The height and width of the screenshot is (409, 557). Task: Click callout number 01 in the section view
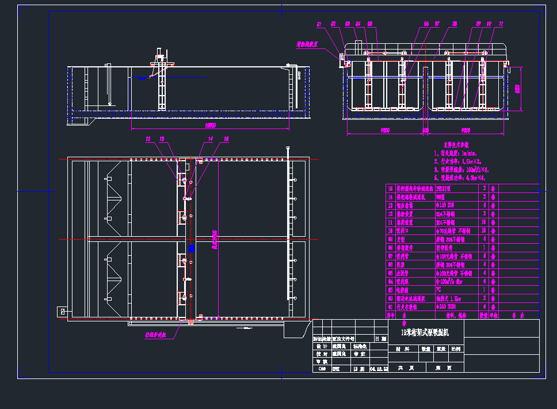(319, 24)
